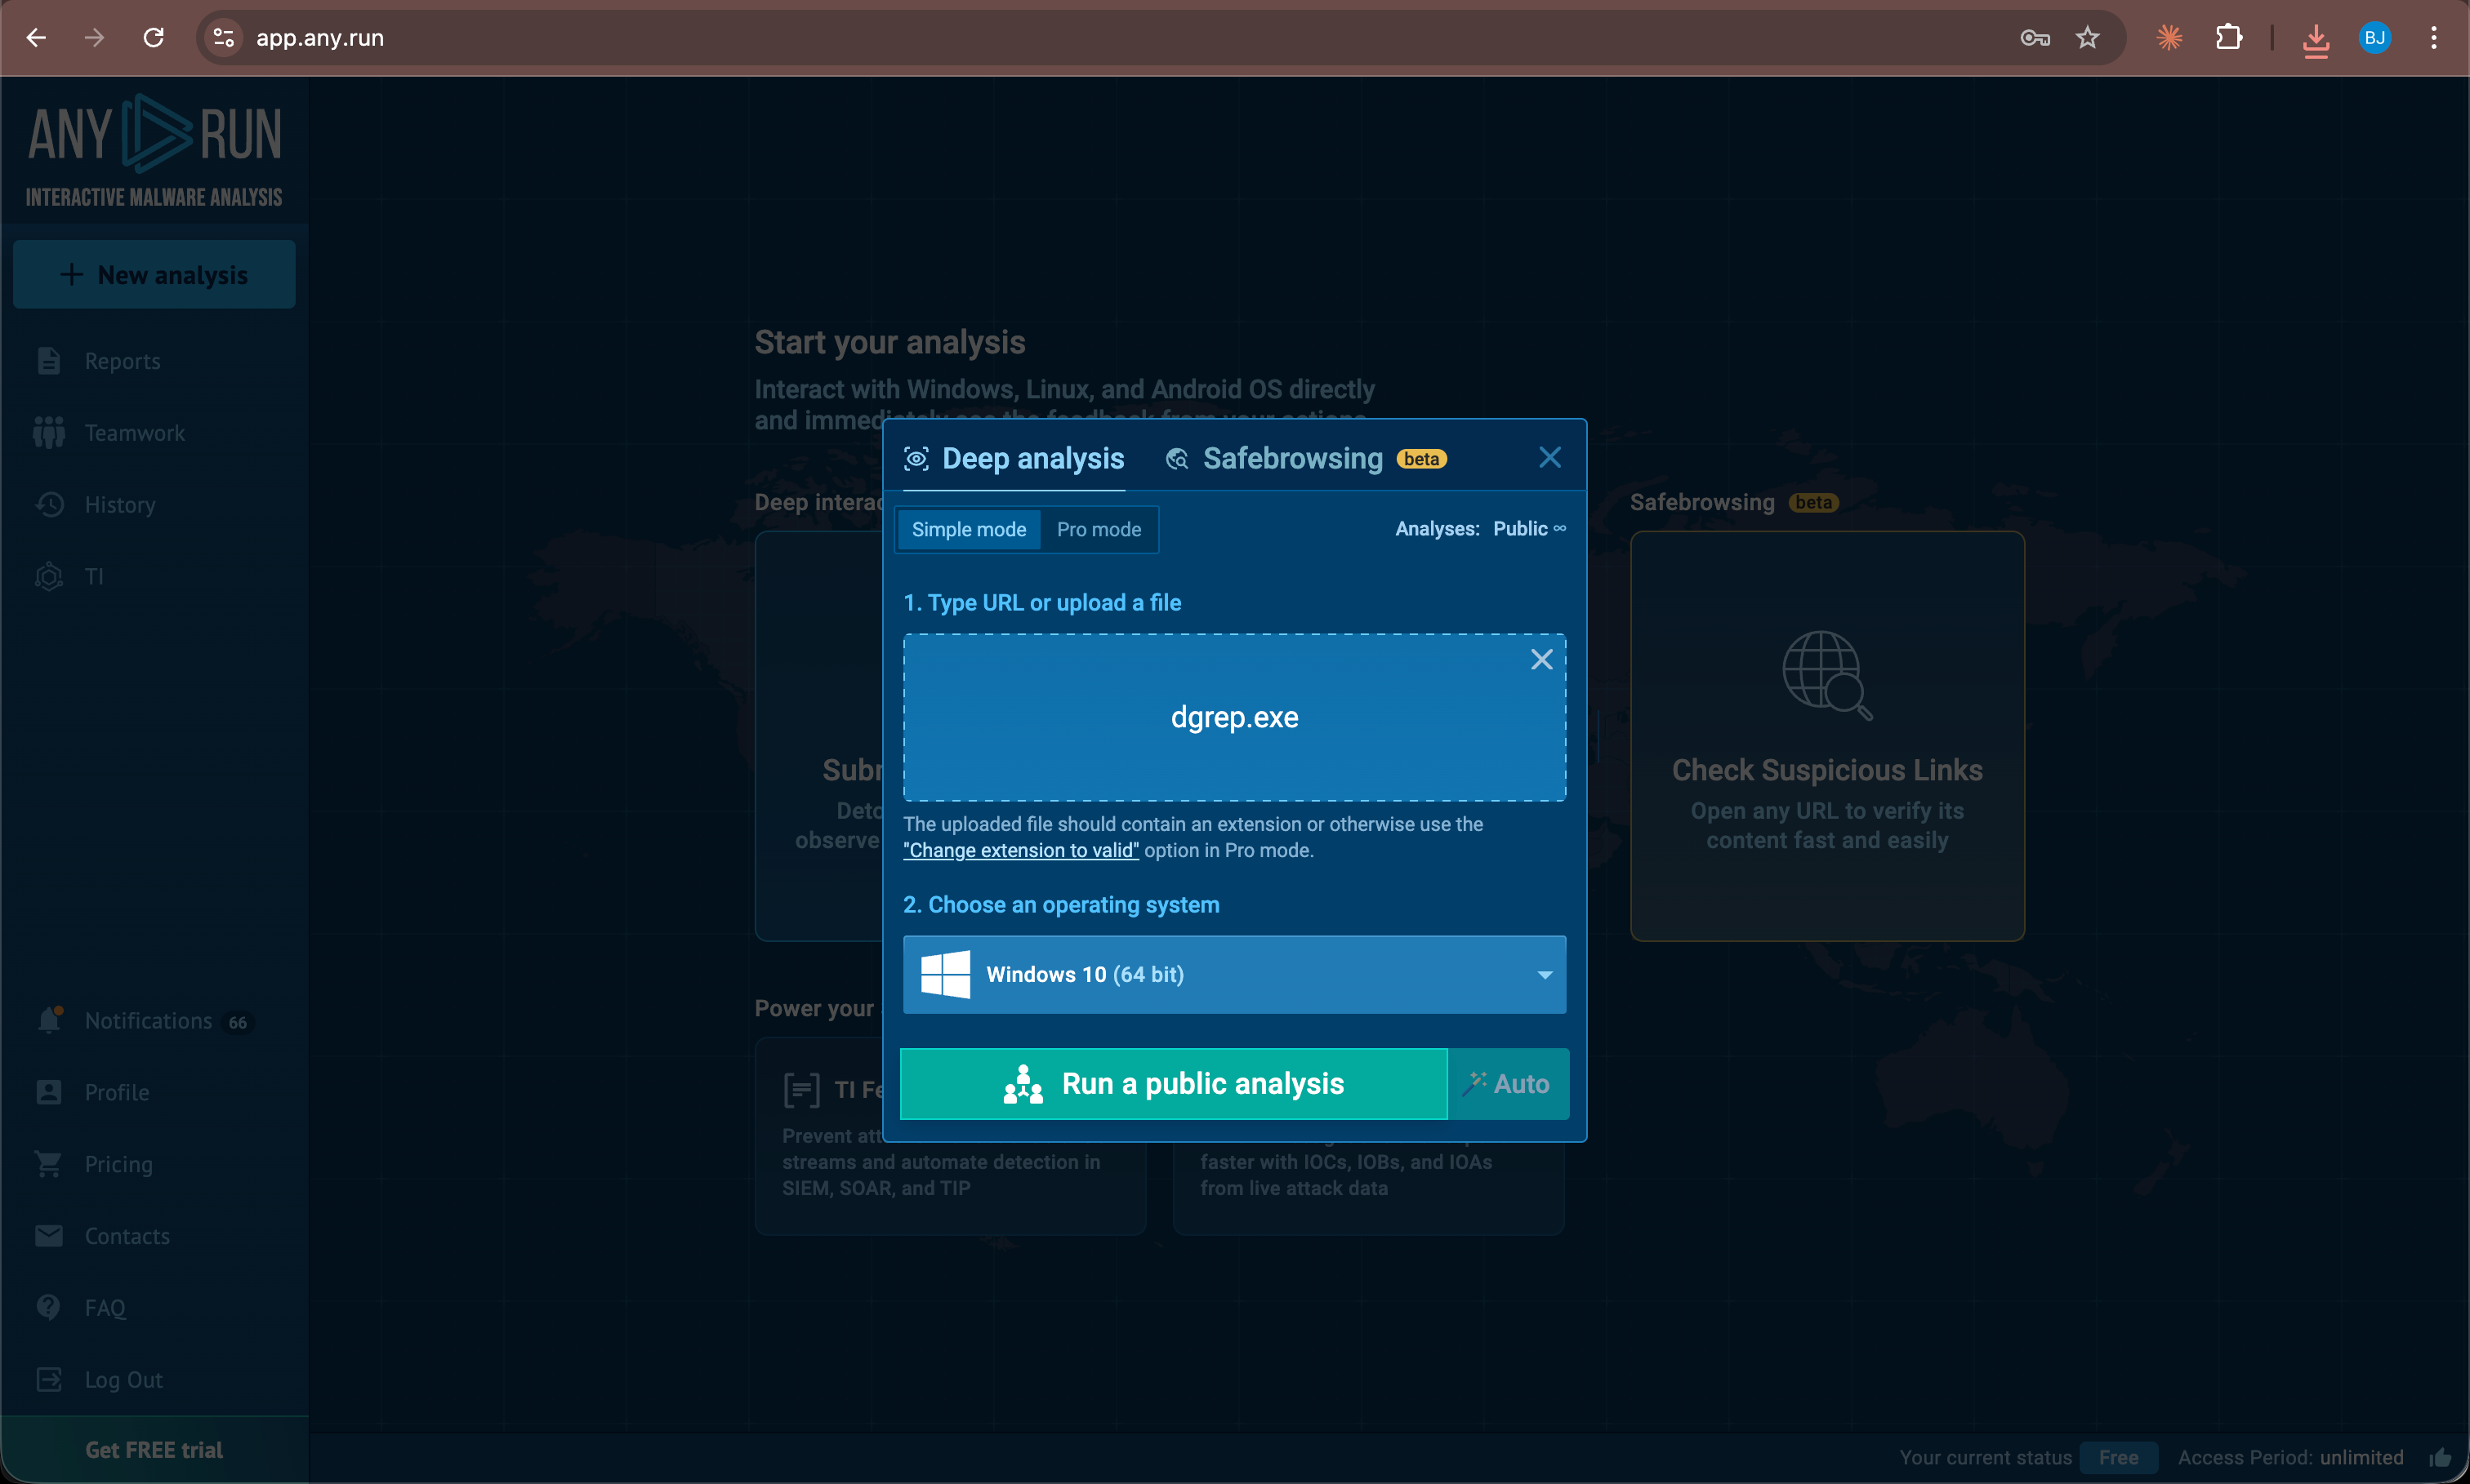Click the Windows logo in OS selector
The image size is (2470, 1484).
pos(945,974)
